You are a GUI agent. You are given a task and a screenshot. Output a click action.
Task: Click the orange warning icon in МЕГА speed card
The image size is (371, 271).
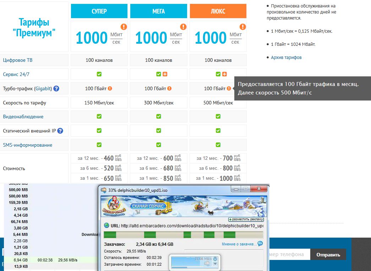[183, 27]
